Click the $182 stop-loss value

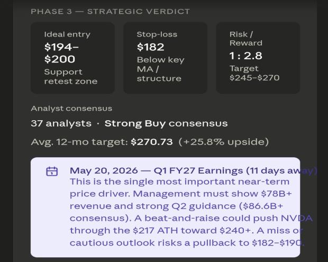[x=150, y=47]
